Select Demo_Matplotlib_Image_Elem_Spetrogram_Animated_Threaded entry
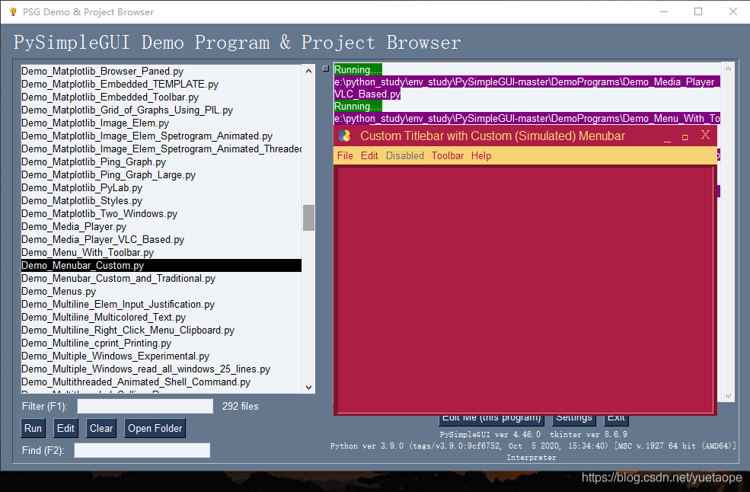The image size is (750, 492). (161, 149)
